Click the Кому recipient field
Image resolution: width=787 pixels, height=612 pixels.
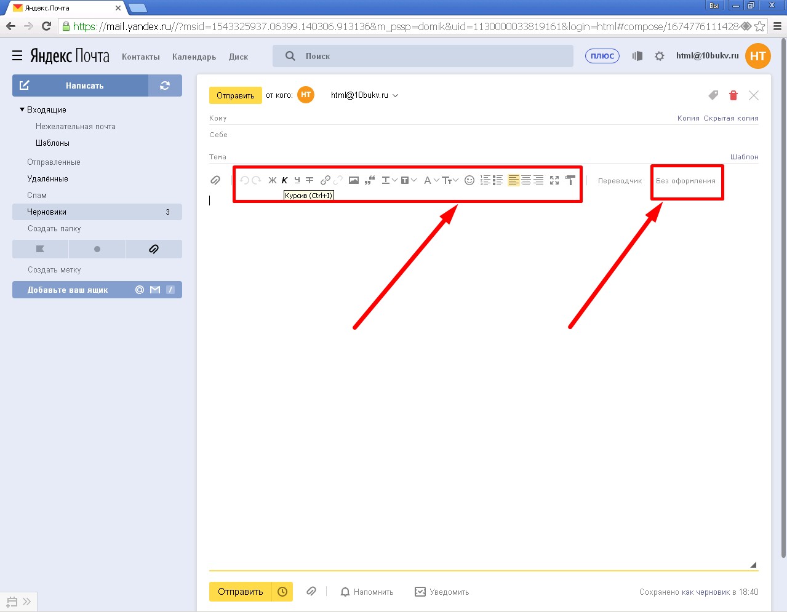pyautogui.click(x=440, y=117)
